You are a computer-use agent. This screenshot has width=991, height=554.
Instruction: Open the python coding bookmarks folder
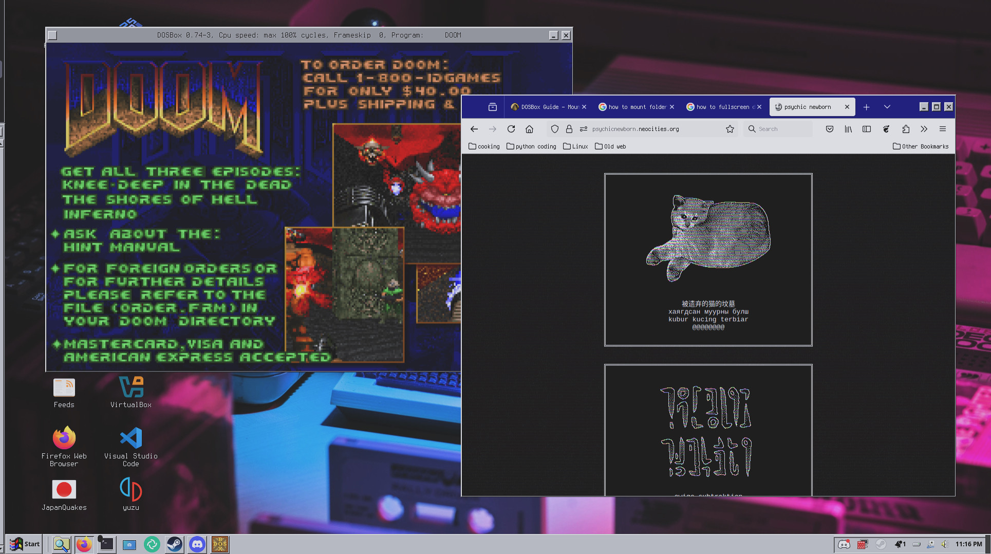click(531, 146)
